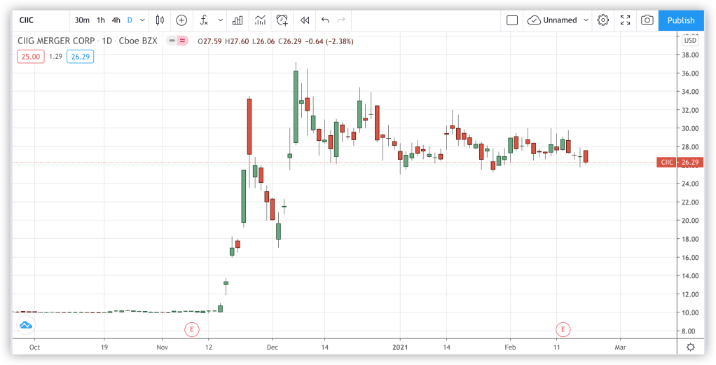Viewport: 716px width, 365px height.
Task: Switch to the 4h timeframe
Action: (x=116, y=20)
